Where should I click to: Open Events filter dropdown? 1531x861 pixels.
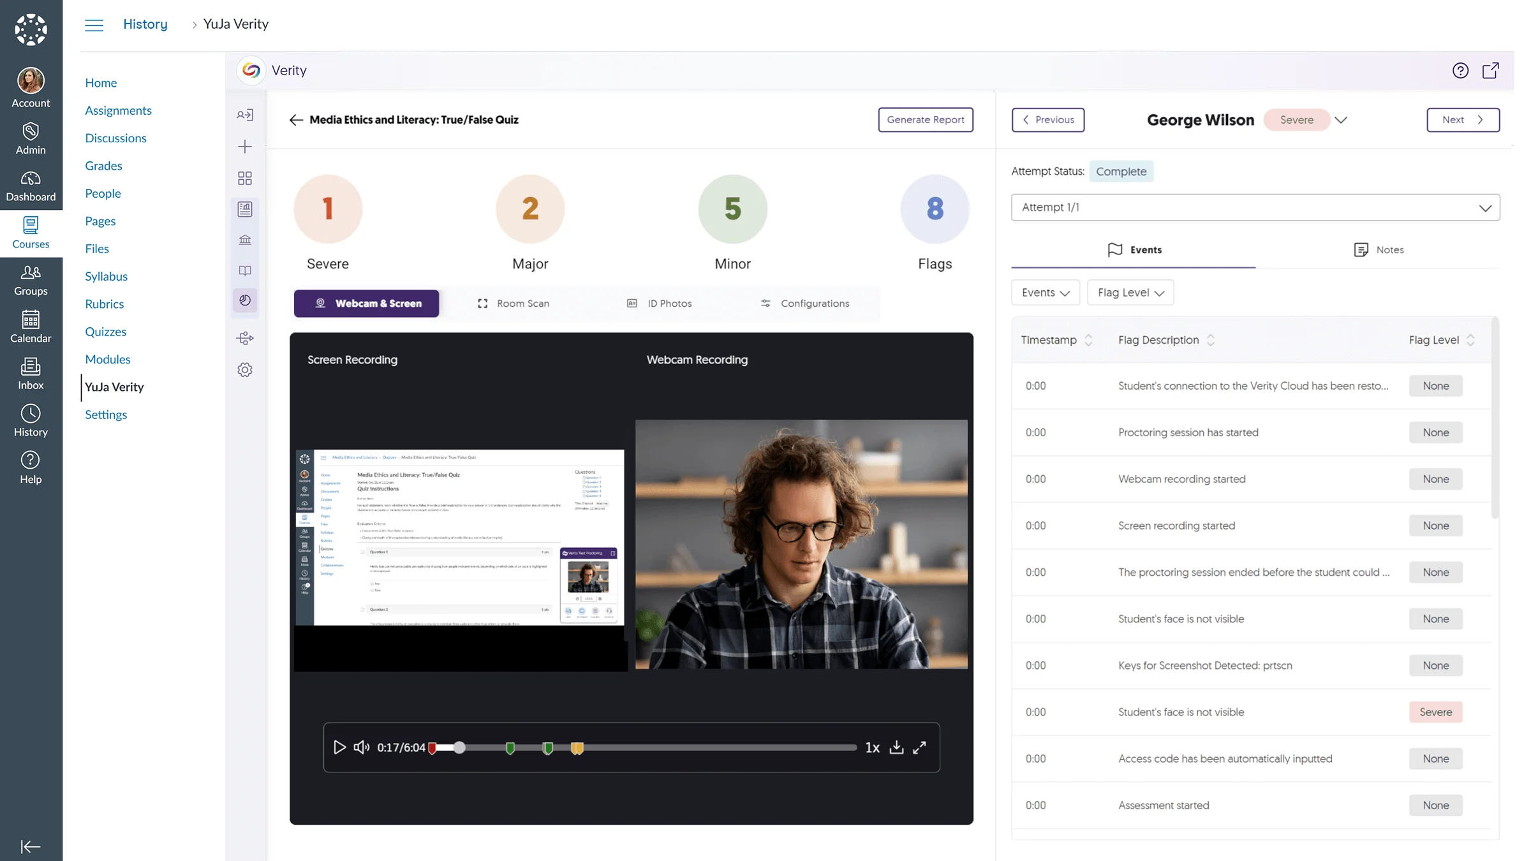pos(1046,293)
